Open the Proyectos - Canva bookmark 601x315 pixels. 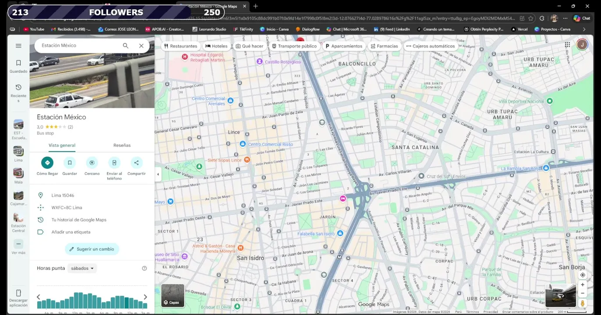click(552, 29)
